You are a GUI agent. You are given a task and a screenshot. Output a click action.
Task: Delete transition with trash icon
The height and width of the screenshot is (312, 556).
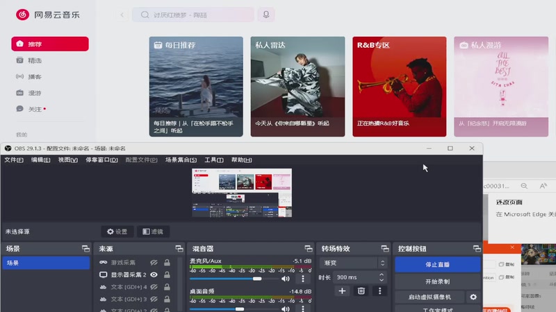361,291
